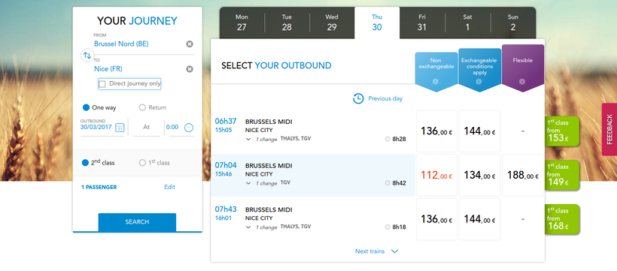Load more results with Next trains
This screenshot has height=271, width=617.
(376, 251)
